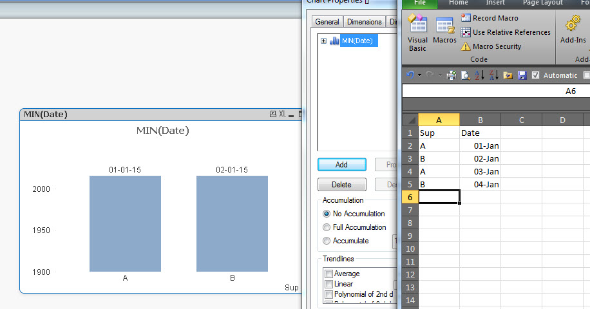The width and height of the screenshot is (590, 309).
Task: Save the workbook with floppy icon
Action: (522, 75)
